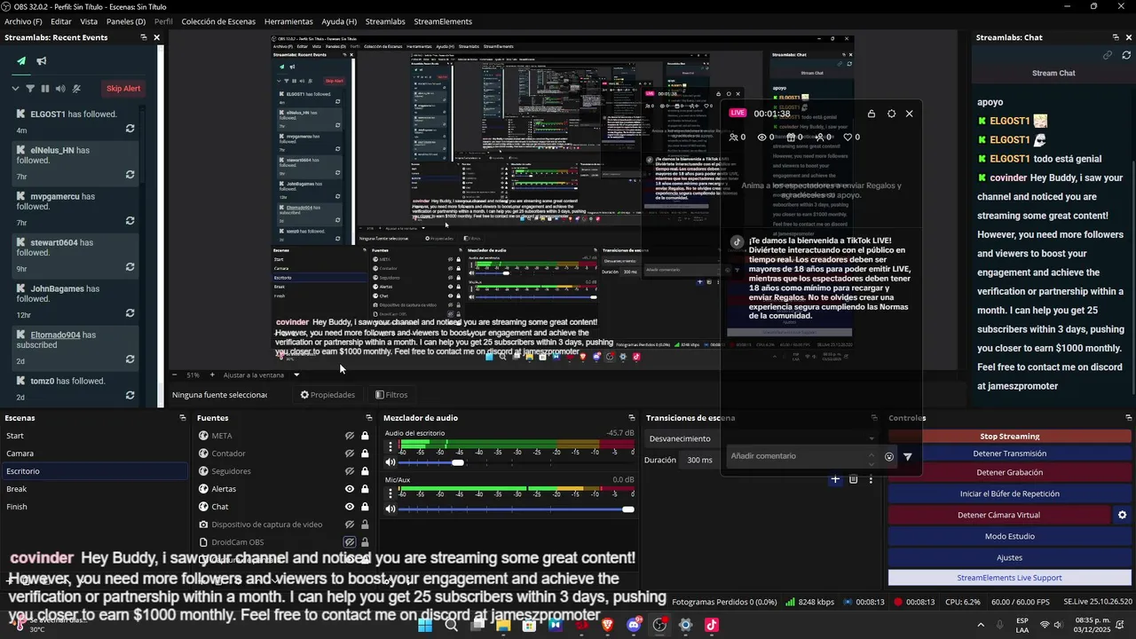Mute the Audio del escritorio channel

pyautogui.click(x=390, y=462)
